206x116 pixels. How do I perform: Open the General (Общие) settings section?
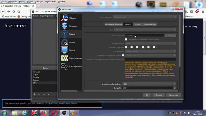click(71, 18)
